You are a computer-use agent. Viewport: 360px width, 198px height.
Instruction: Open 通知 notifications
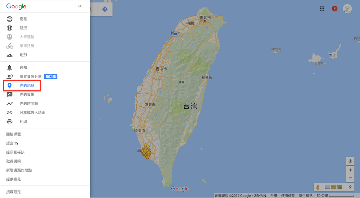tap(23, 68)
